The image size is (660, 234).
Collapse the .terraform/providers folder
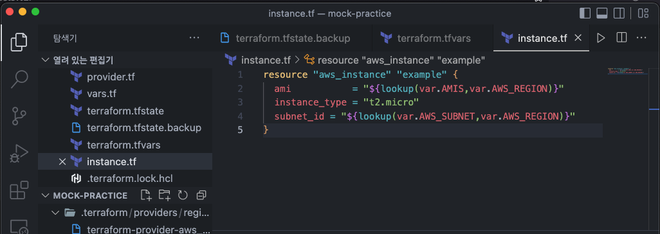[55, 213]
